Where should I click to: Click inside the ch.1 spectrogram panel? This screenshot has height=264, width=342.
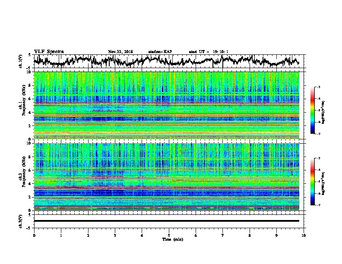[167, 105]
